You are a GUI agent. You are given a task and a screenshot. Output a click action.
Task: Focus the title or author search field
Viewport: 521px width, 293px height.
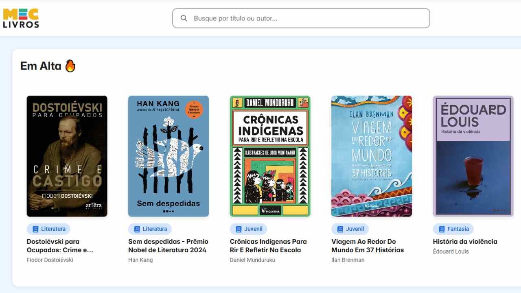[x=301, y=18]
